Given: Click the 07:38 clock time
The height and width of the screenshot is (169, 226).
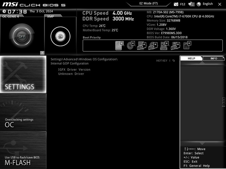Looking at the screenshot, I should point(17,12).
